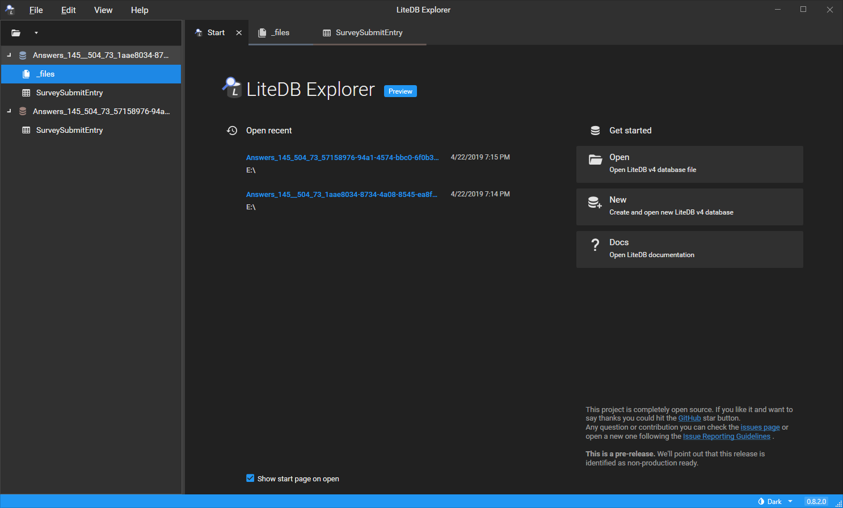Open the recent files dropdown arrow beside folder icon
The width and height of the screenshot is (843, 508).
36,33
